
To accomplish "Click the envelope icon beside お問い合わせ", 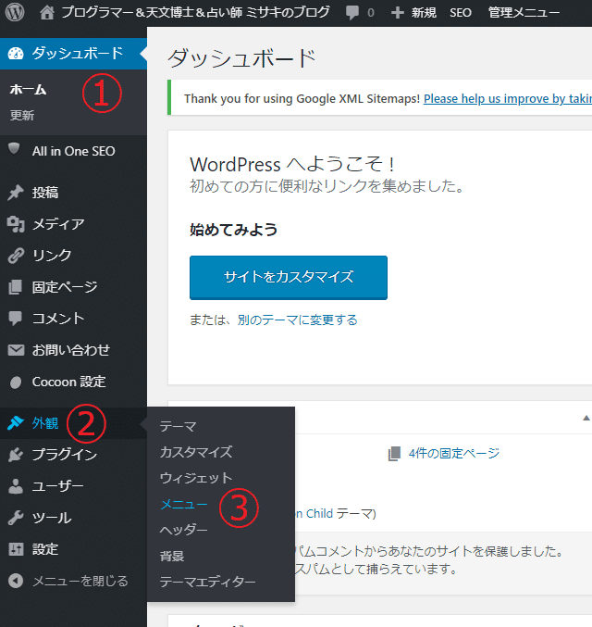I will tap(16, 350).
